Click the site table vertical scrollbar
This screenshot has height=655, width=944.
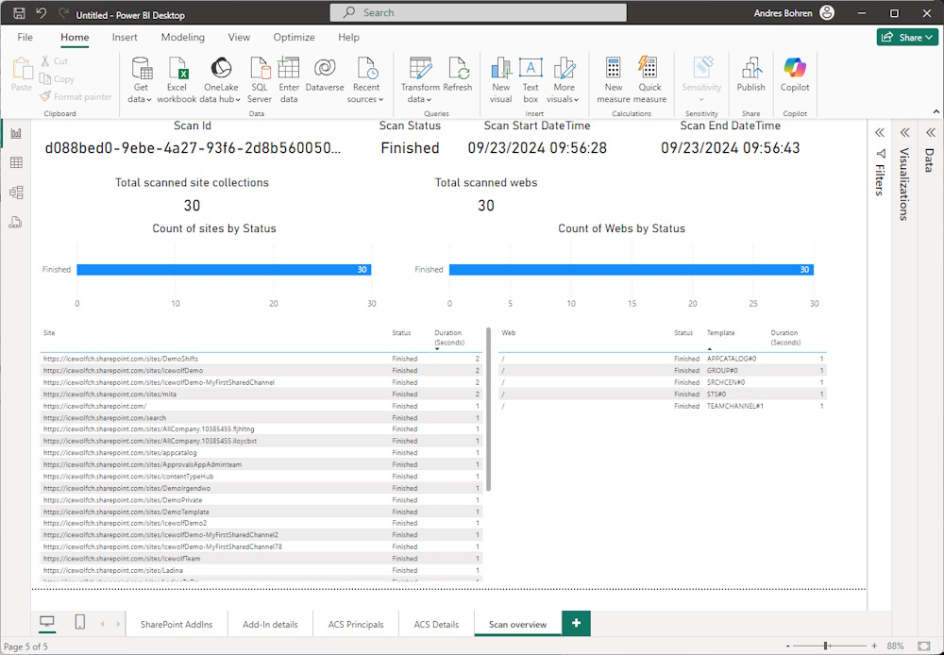[488, 410]
